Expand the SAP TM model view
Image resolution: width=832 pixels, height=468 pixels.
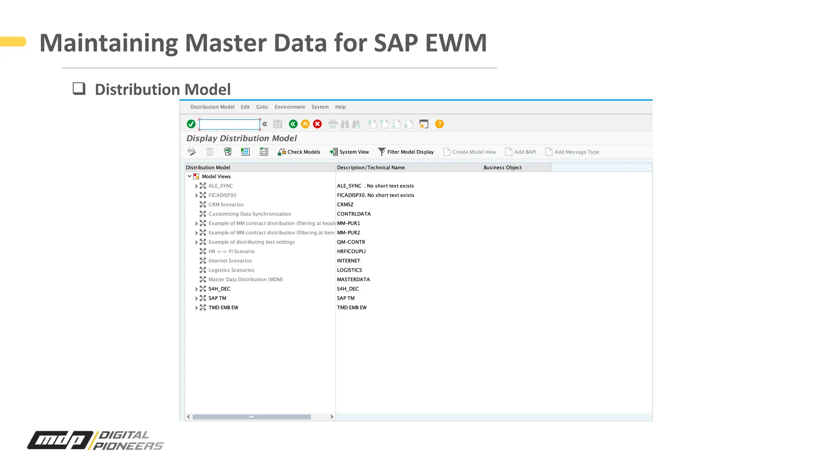(x=196, y=298)
